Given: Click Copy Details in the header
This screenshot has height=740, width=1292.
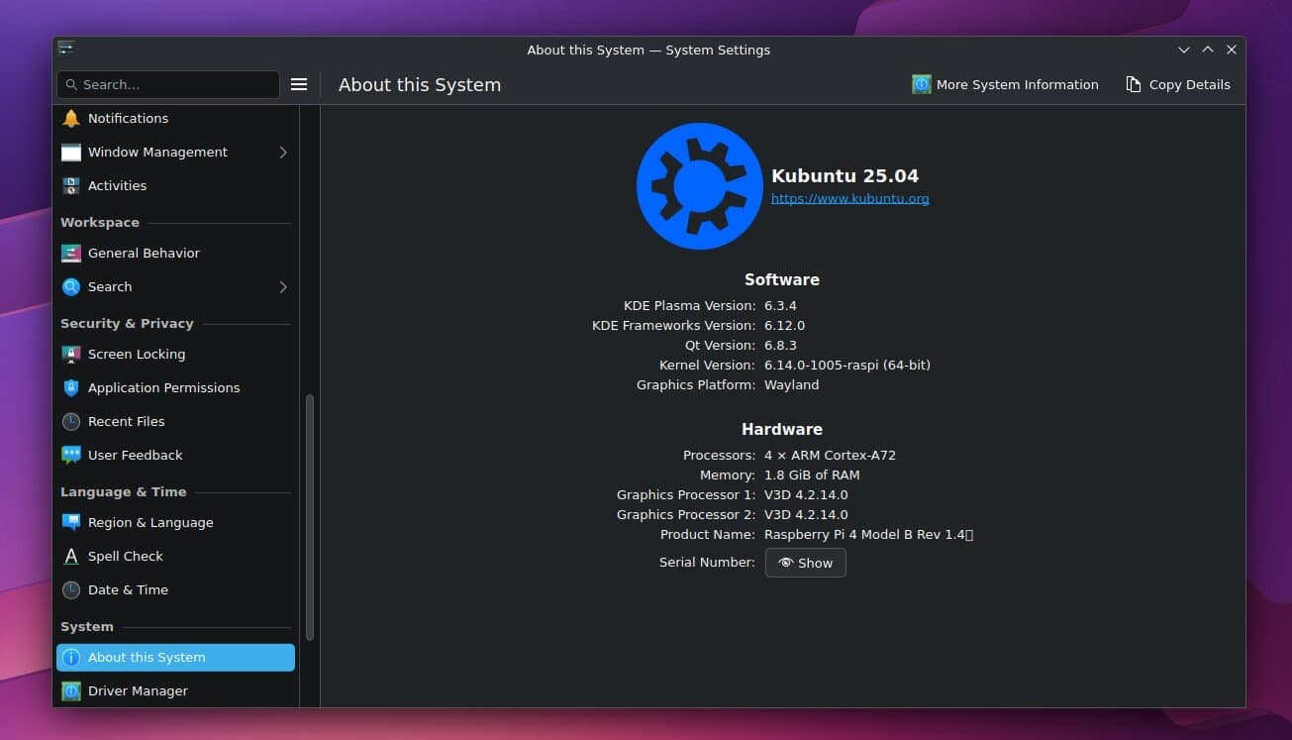Looking at the screenshot, I should tap(1178, 84).
